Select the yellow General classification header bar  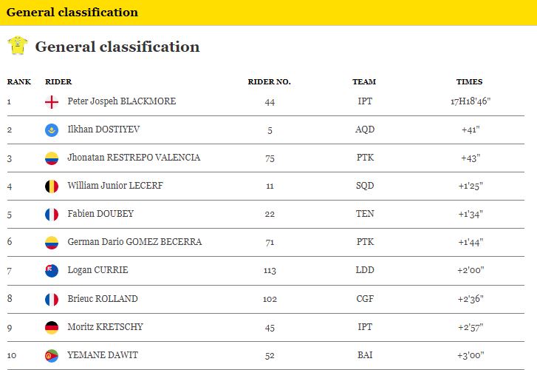(269, 13)
